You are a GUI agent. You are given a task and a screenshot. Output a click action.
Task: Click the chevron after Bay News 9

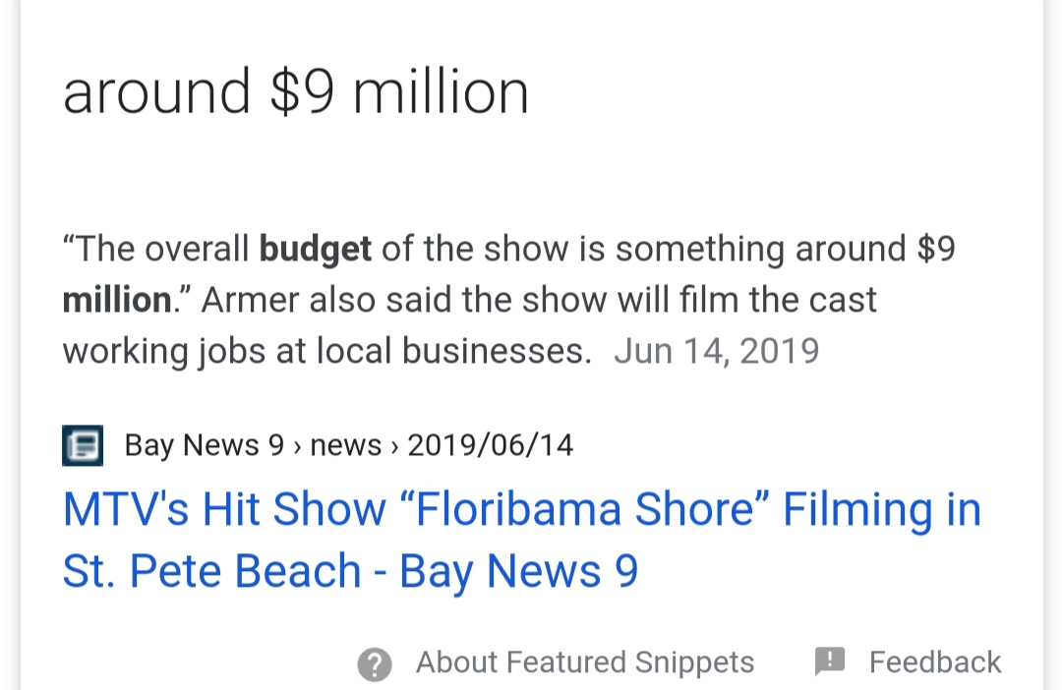click(297, 447)
